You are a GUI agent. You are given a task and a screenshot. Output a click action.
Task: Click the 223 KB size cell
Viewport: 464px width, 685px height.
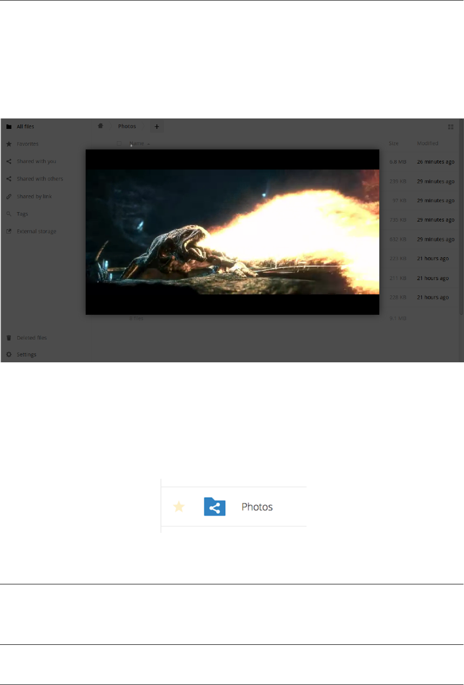(x=398, y=258)
